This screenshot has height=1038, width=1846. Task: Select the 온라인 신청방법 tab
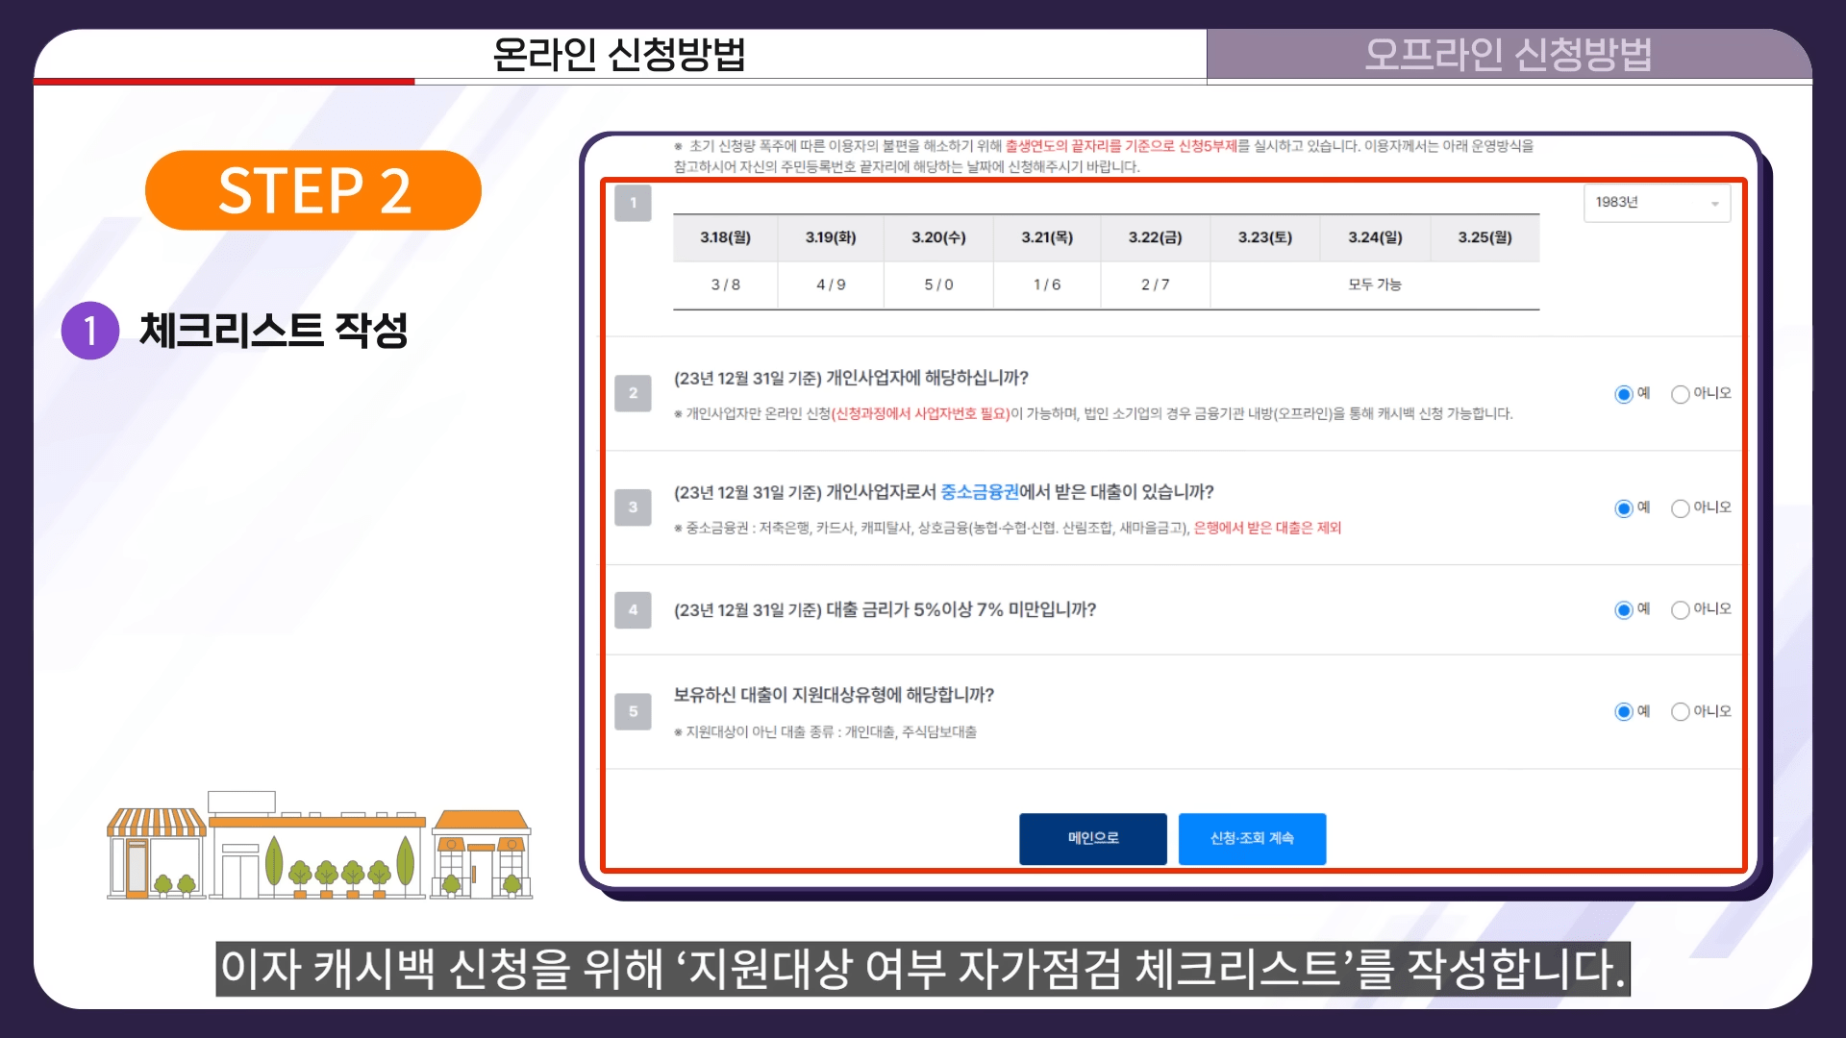point(619,54)
